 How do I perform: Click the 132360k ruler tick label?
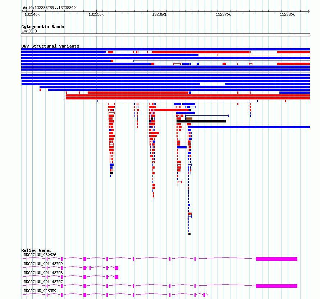[x=160, y=14]
